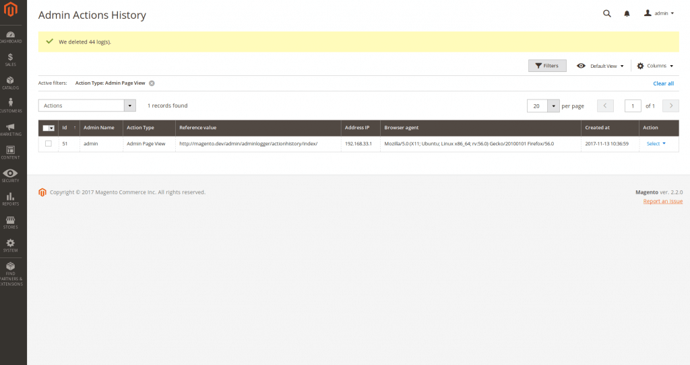Open the Catalog sidebar menu
Image resolution: width=690 pixels, height=365 pixels.
pos(11,83)
